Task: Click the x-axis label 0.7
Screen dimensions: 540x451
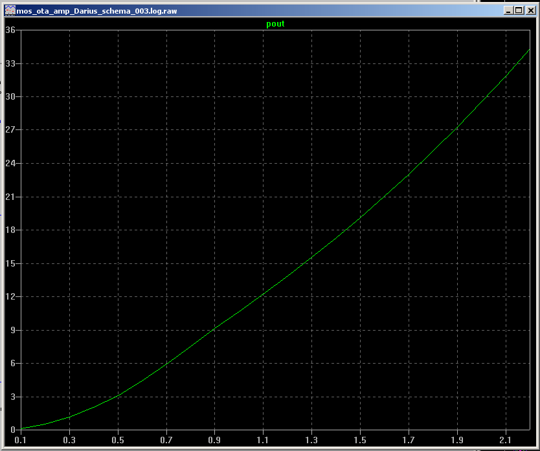Action: click(x=166, y=440)
